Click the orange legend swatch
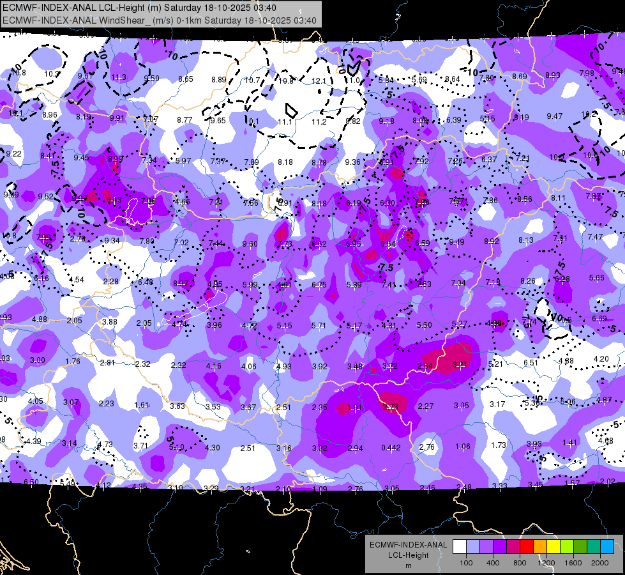 click(x=540, y=547)
